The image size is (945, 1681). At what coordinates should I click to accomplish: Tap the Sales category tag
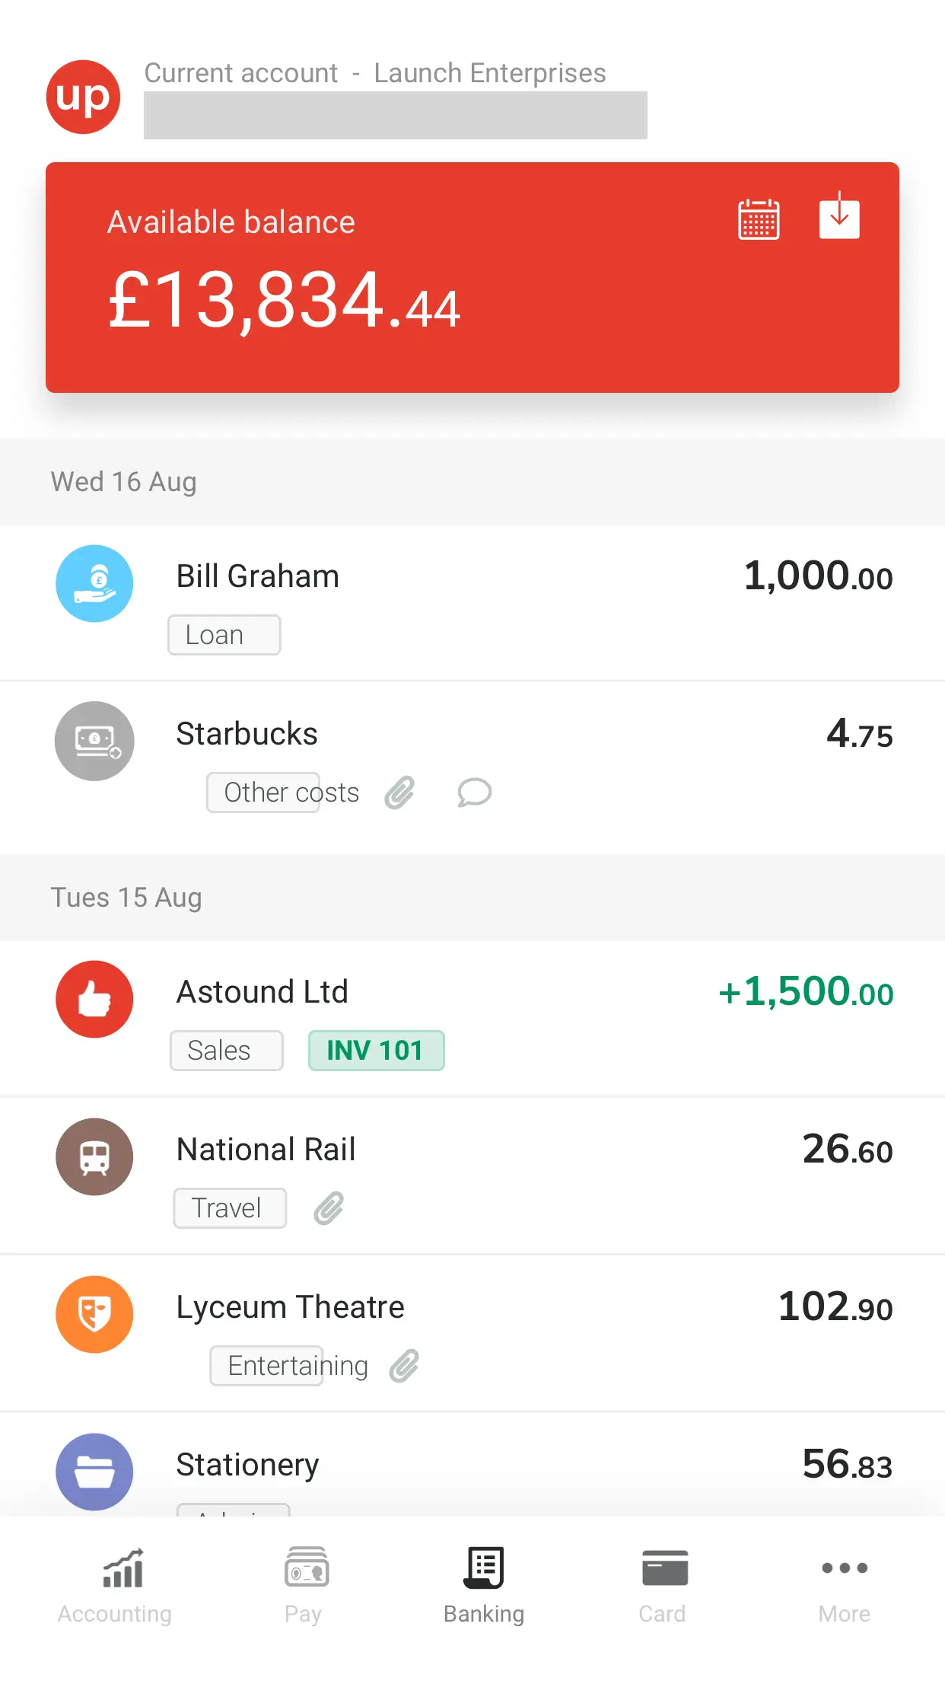click(x=226, y=1051)
